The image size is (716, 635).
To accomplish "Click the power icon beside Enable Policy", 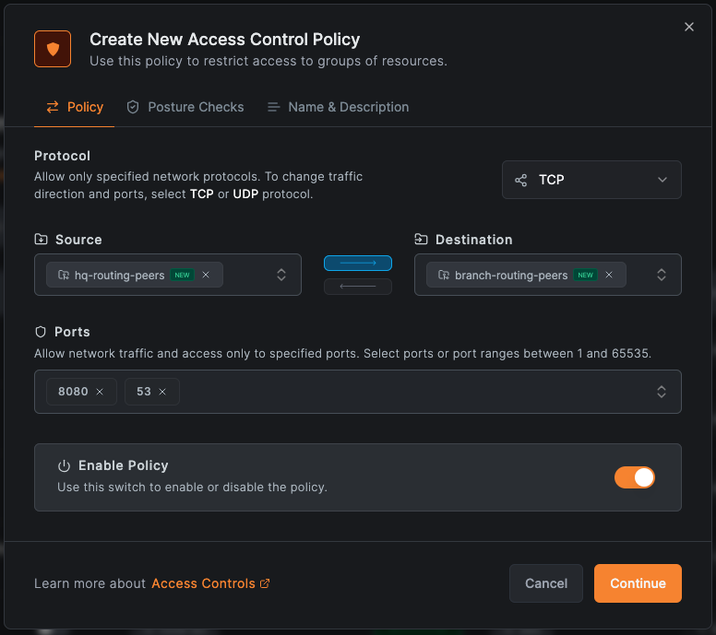I will coord(64,466).
